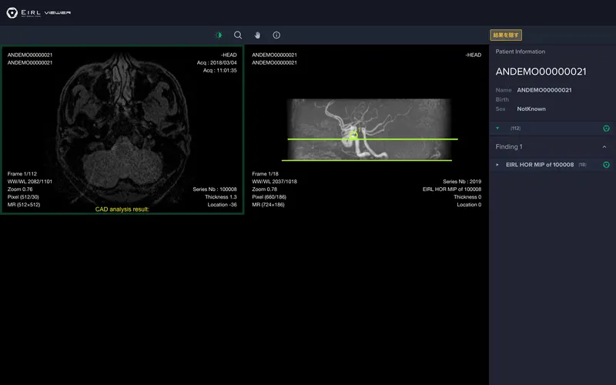Click the CAD analysis result label
The width and height of the screenshot is (616, 385).
click(x=122, y=209)
